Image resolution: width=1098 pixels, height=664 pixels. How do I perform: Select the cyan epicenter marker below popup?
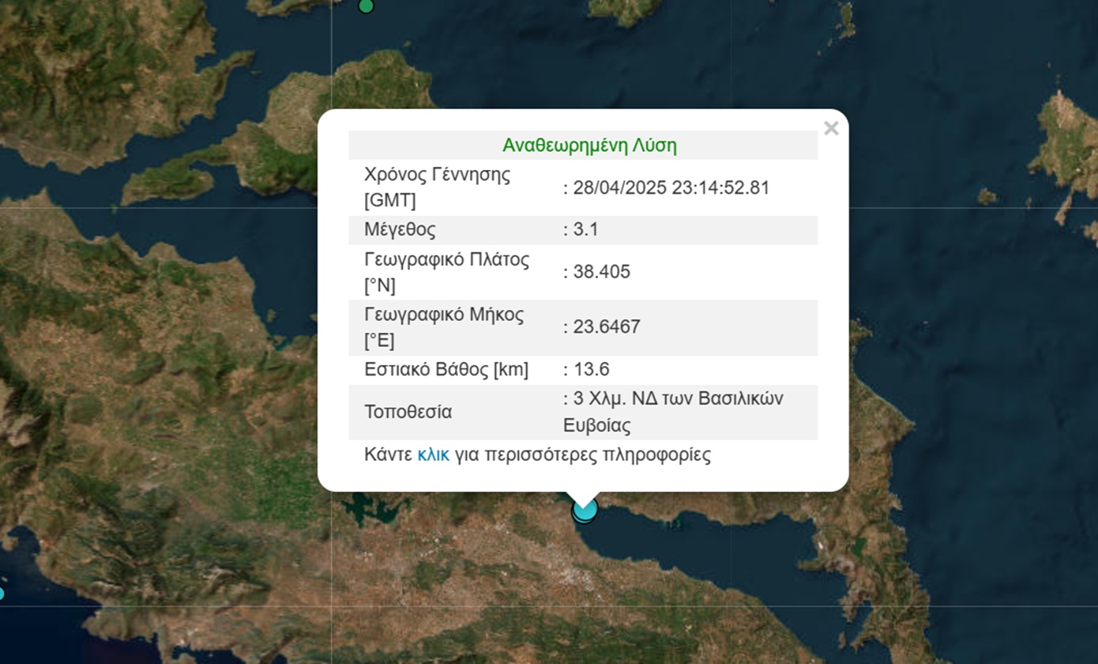click(585, 510)
